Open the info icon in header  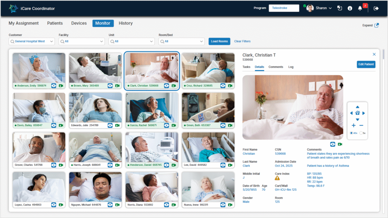[350, 8]
